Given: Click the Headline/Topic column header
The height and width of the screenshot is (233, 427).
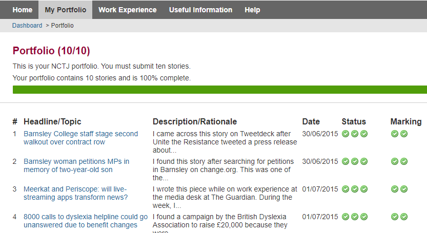Looking at the screenshot, I should pyautogui.click(x=52, y=122).
